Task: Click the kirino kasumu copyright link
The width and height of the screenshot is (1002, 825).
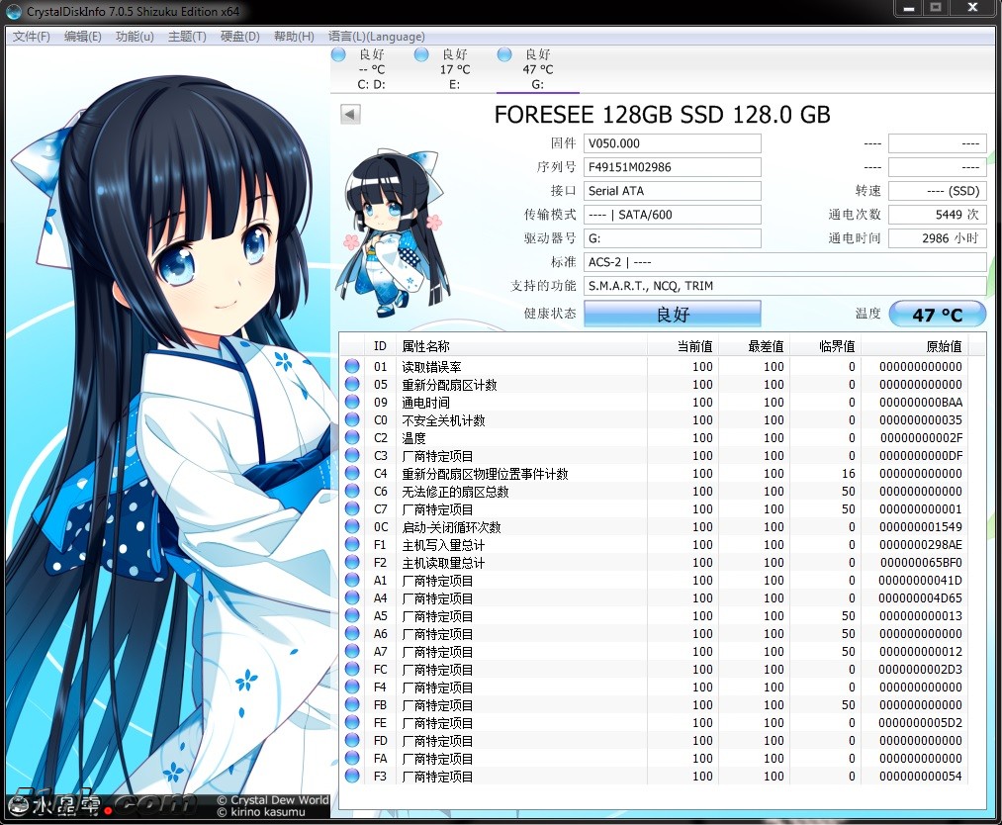Action: (261, 812)
